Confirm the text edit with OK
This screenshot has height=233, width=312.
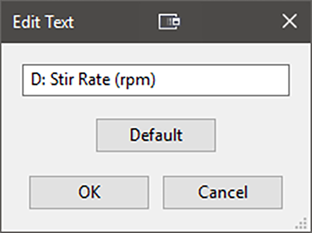(89, 192)
